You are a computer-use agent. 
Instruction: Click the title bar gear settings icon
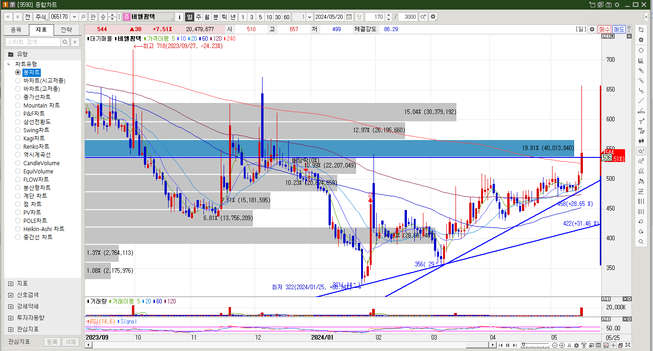click(617, 5)
